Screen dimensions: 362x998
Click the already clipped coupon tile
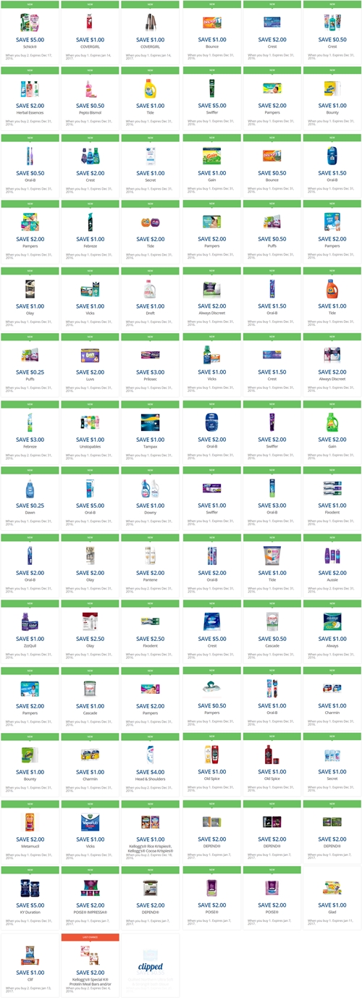pos(151,965)
